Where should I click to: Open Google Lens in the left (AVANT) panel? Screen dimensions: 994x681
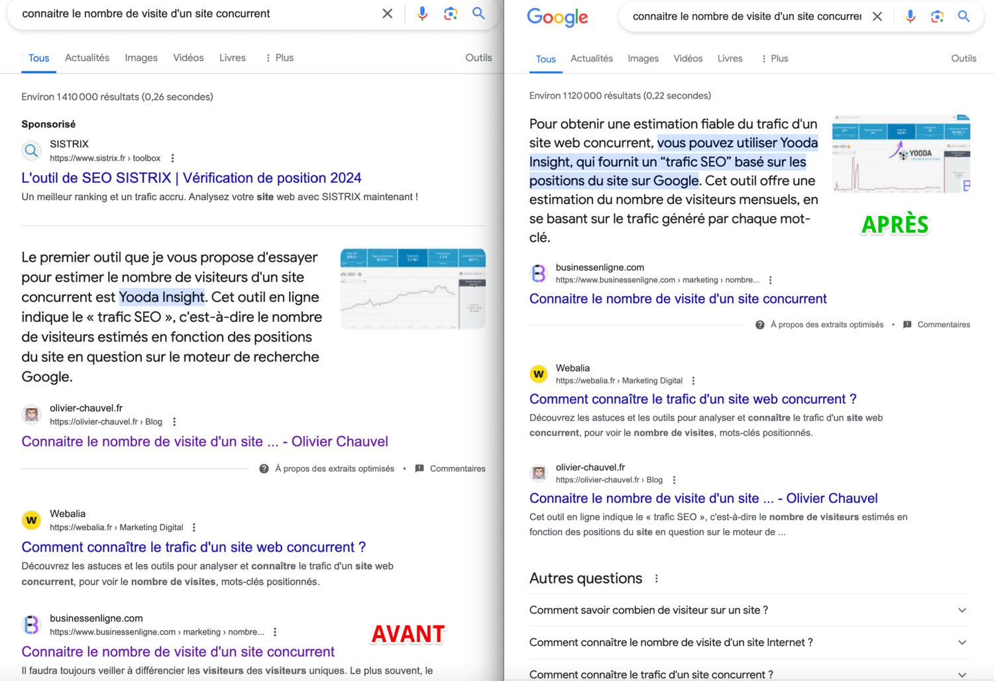click(x=451, y=13)
